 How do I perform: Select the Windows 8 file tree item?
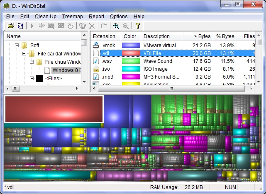click(66, 70)
